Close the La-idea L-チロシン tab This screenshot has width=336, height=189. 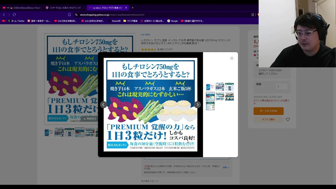pos(126,8)
